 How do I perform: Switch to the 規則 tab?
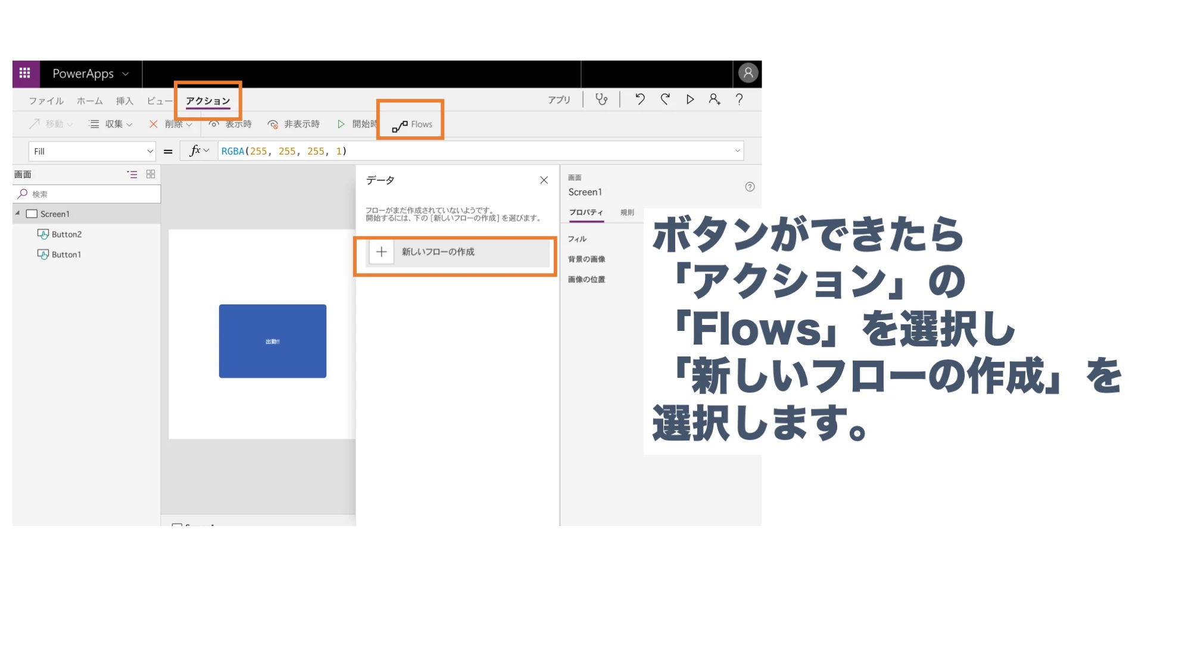click(x=627, y=212)
